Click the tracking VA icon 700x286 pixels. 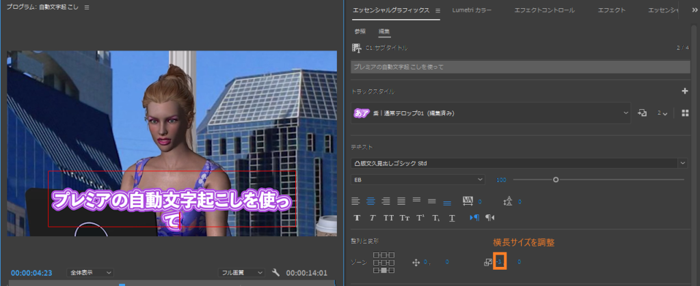click(468, 201)
